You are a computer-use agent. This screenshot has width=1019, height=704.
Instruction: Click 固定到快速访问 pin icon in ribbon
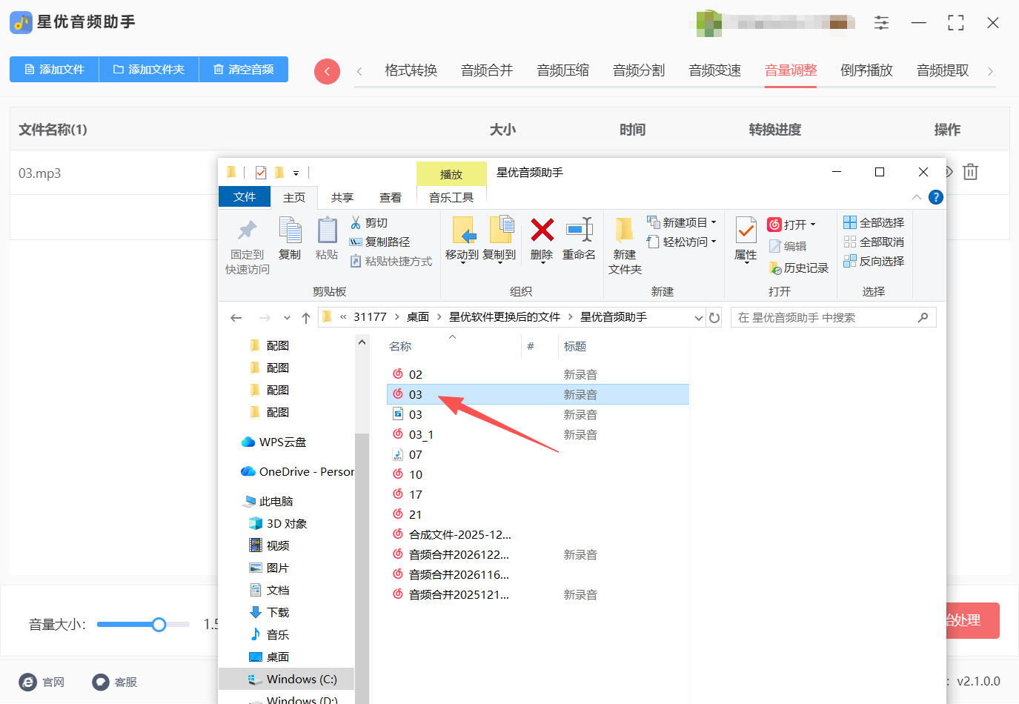tap(248, 246)
